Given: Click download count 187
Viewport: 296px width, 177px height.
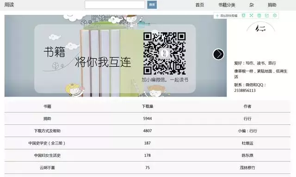Looking at the screenshot, I should pos(148,143).
